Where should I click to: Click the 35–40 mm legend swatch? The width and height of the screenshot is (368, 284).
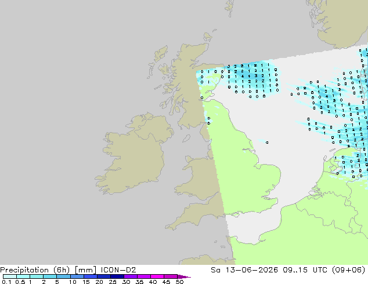[x=144, y=276]
